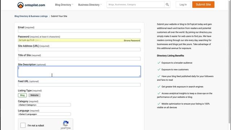
Task: Click the reCAPTCHA logo icon
Action: [x=66, y=123]
